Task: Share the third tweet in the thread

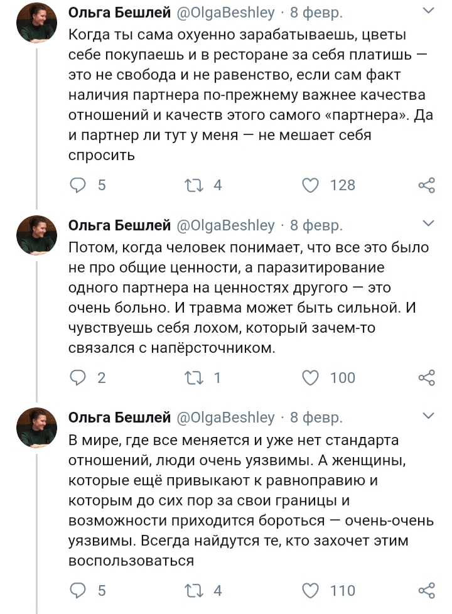Action: click(x=426, y=590)
